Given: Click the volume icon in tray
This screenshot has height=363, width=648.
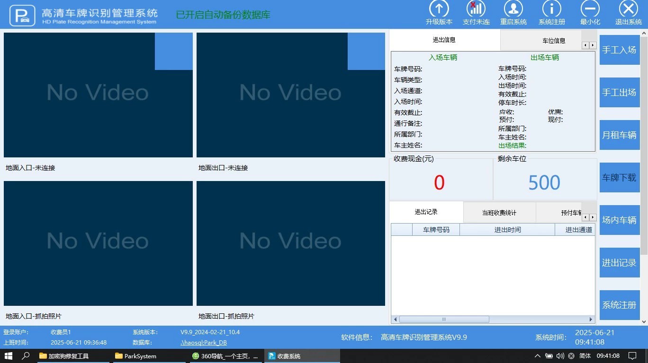Looking at the screenshot, I should [560, 356].
